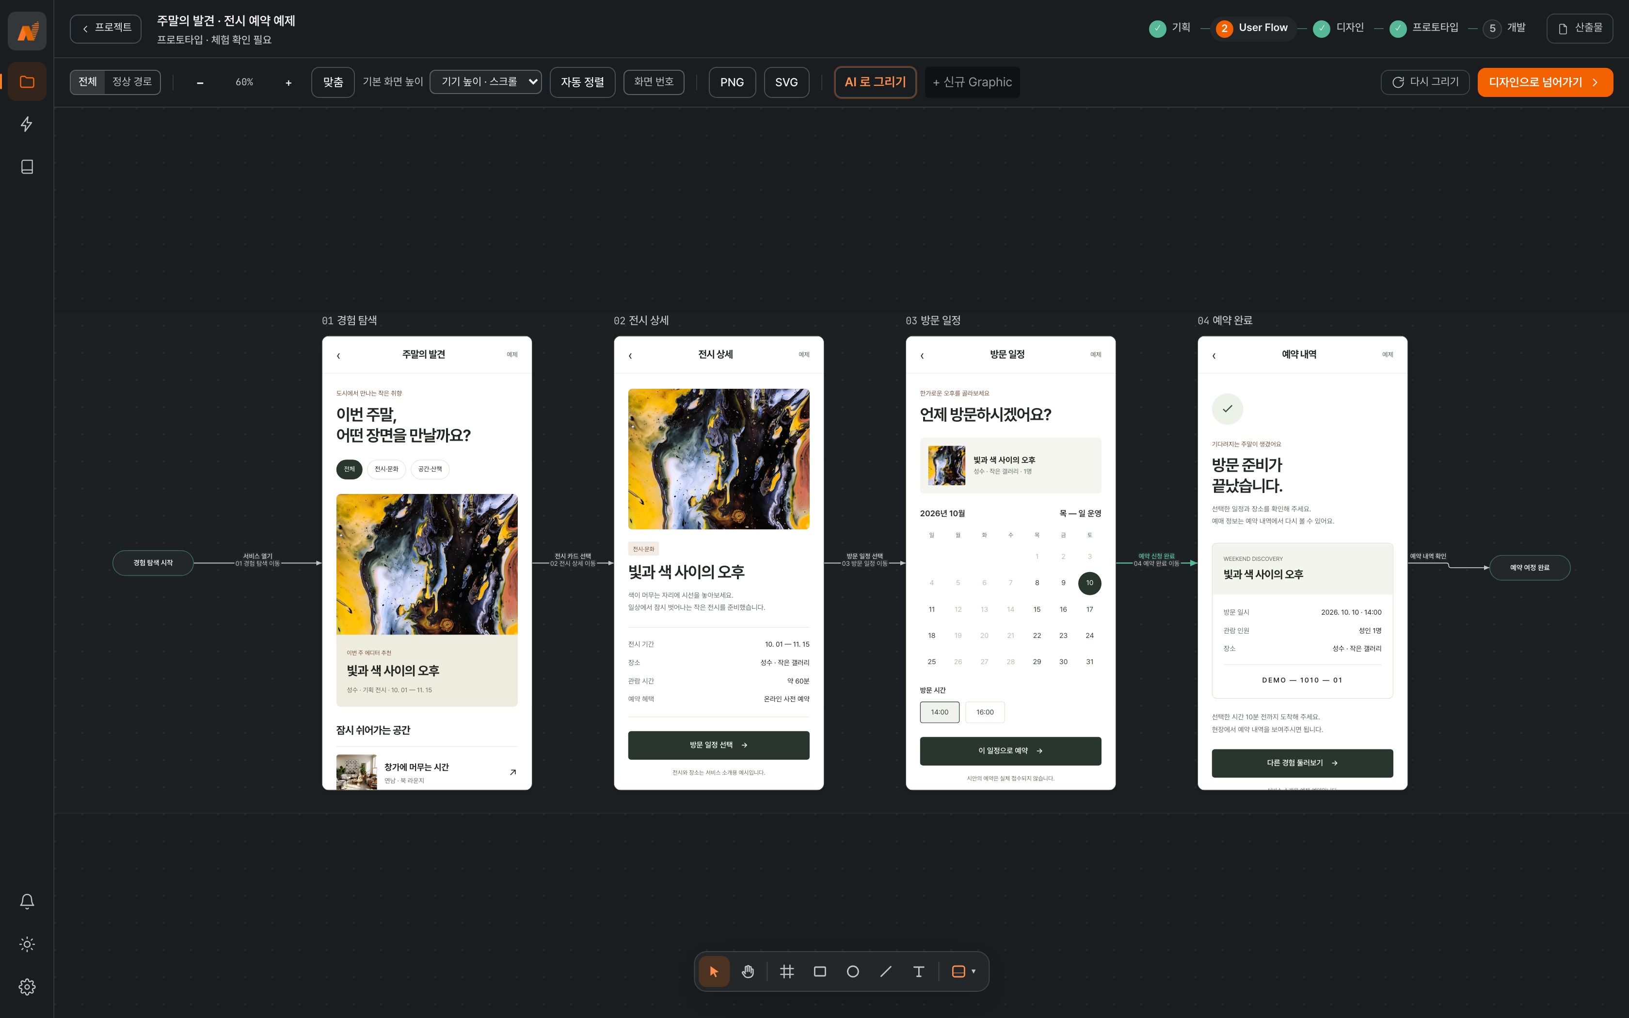This screenshot has width=1629, height=1018.
Task: Open the 기획 step
Action: point(1170,28)
